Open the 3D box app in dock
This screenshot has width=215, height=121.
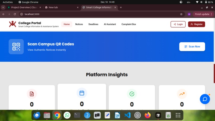(x=158, y=115)
